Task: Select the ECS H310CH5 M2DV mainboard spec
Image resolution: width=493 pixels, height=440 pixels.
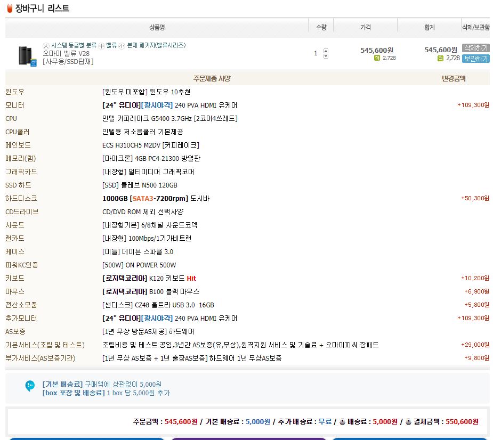Action: tap(151, 145)
